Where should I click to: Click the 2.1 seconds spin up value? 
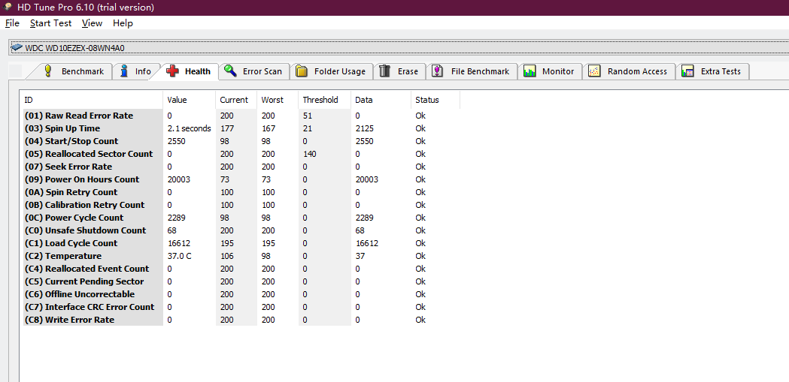tap(190, 128)
